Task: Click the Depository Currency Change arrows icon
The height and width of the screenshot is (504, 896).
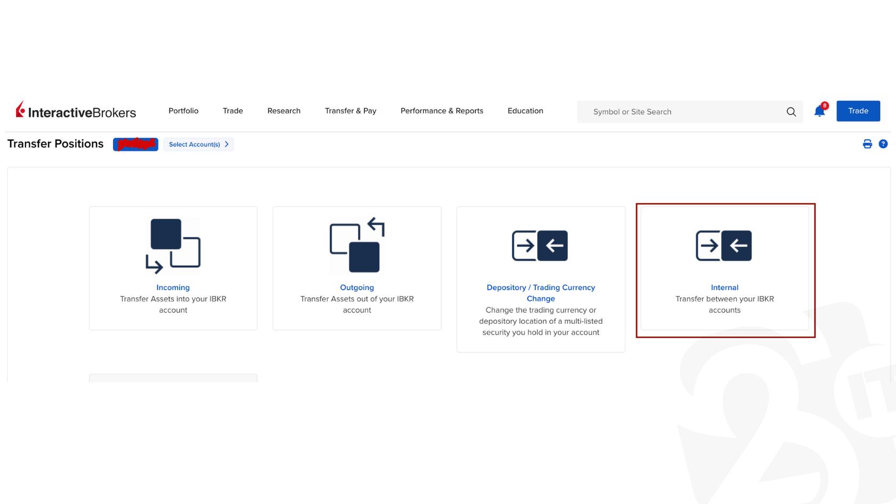Action: pyautogui.click(x=540, y=245)
